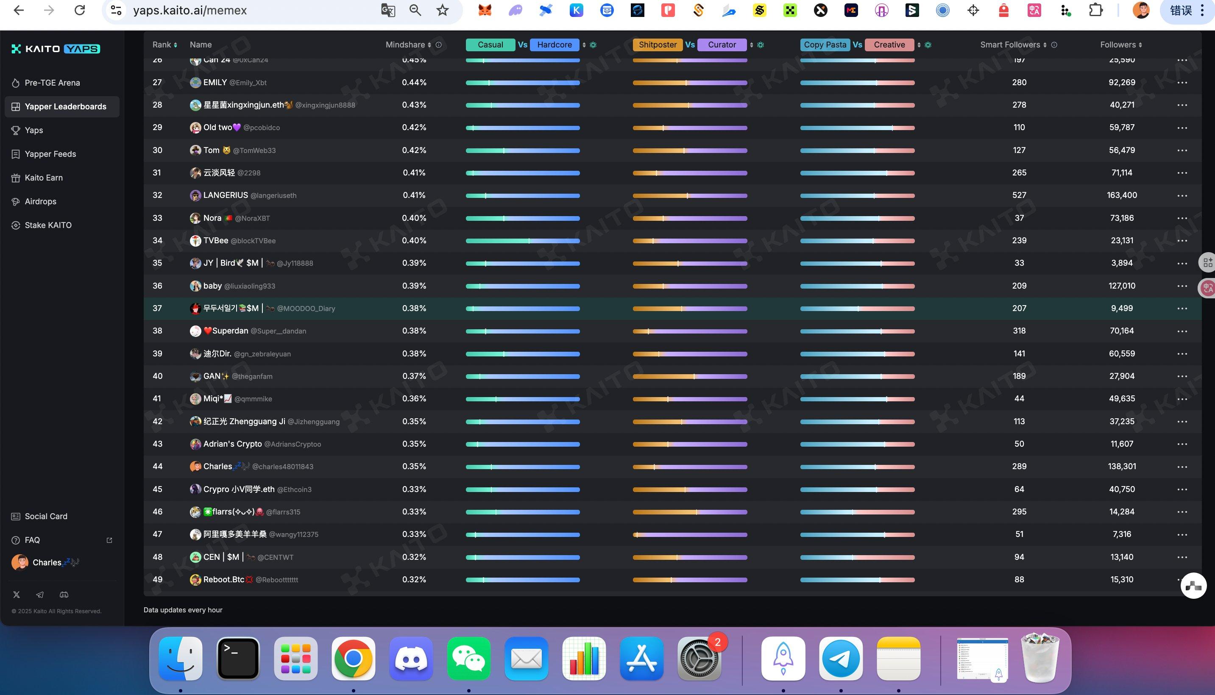Open more options for LANGERIUS row
The width and height of the screenshot is (1215, 695).
tap(1182, 196)
